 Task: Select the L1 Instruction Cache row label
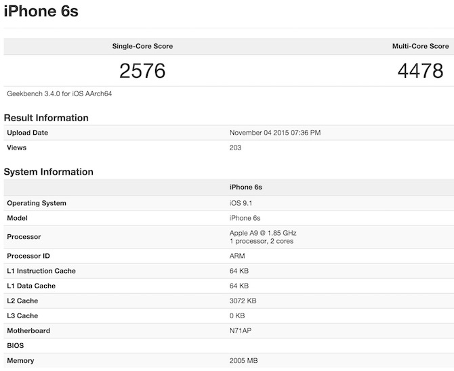coord(41,271)
